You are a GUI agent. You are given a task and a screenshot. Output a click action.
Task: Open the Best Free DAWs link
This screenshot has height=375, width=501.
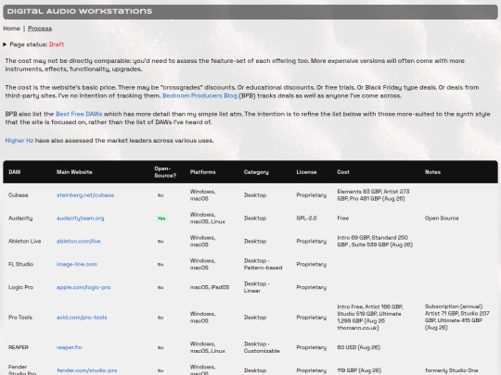tap(79, 114)
